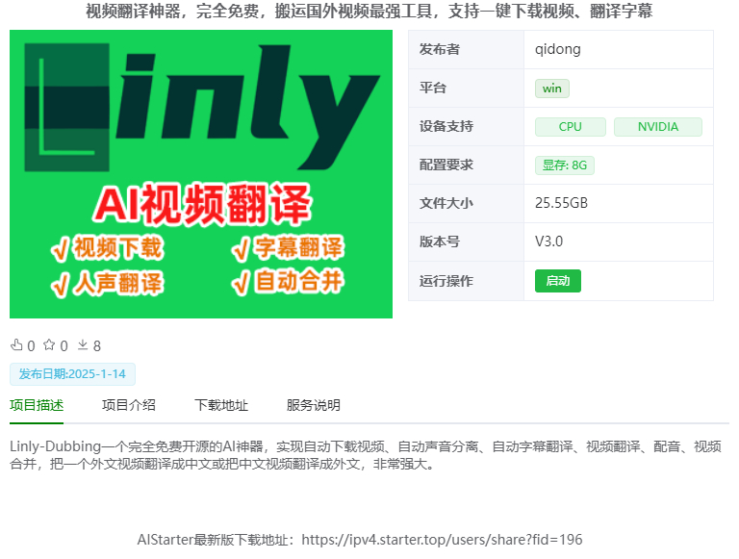Click the version value V3.0
This screenshot has width=739, height=559.
point(548,241)
